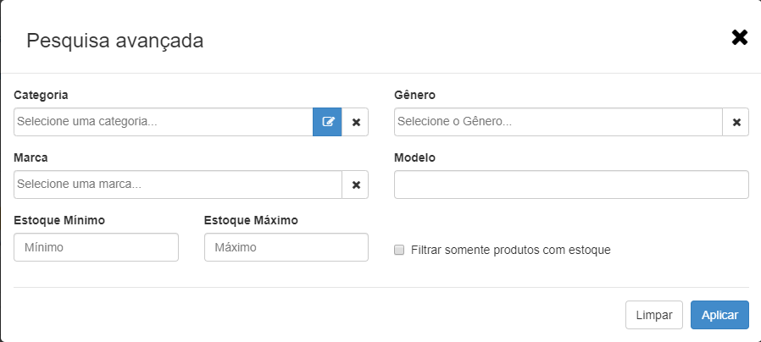Viewport: 761px width, 342px height.
Task: Click the Modelo field label
Action: pos(414,157)
